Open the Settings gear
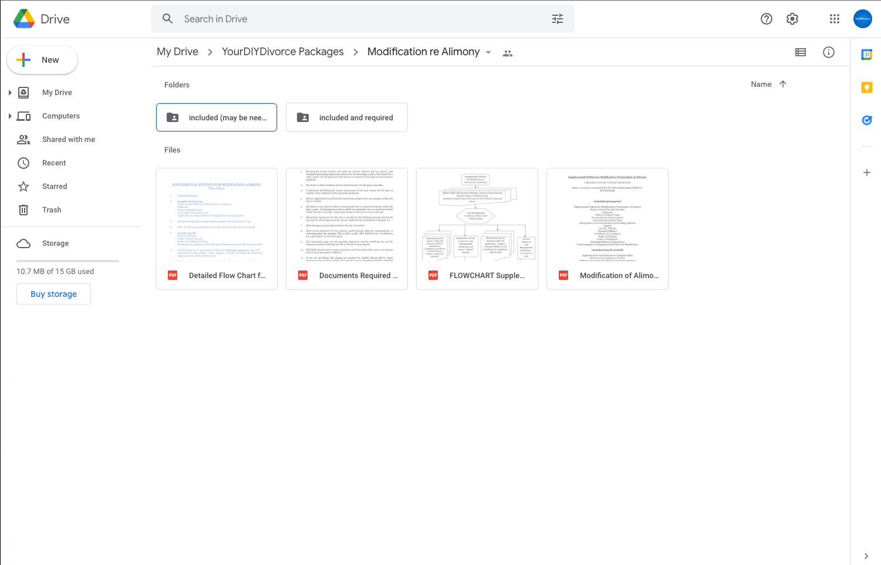881x565 pixels. click(x=792, y=19)
